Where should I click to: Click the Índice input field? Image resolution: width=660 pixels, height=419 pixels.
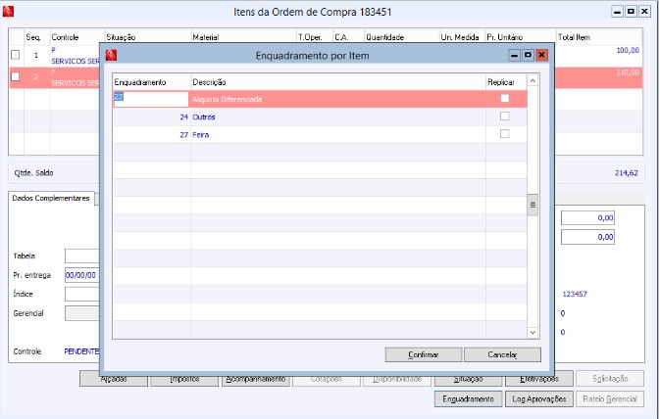[81, 295]
